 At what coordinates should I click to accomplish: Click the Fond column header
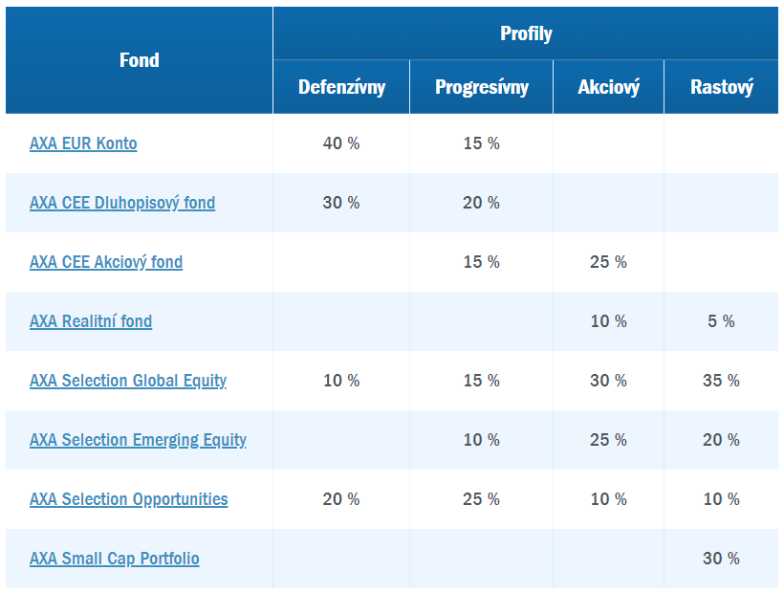coord(140,60)
